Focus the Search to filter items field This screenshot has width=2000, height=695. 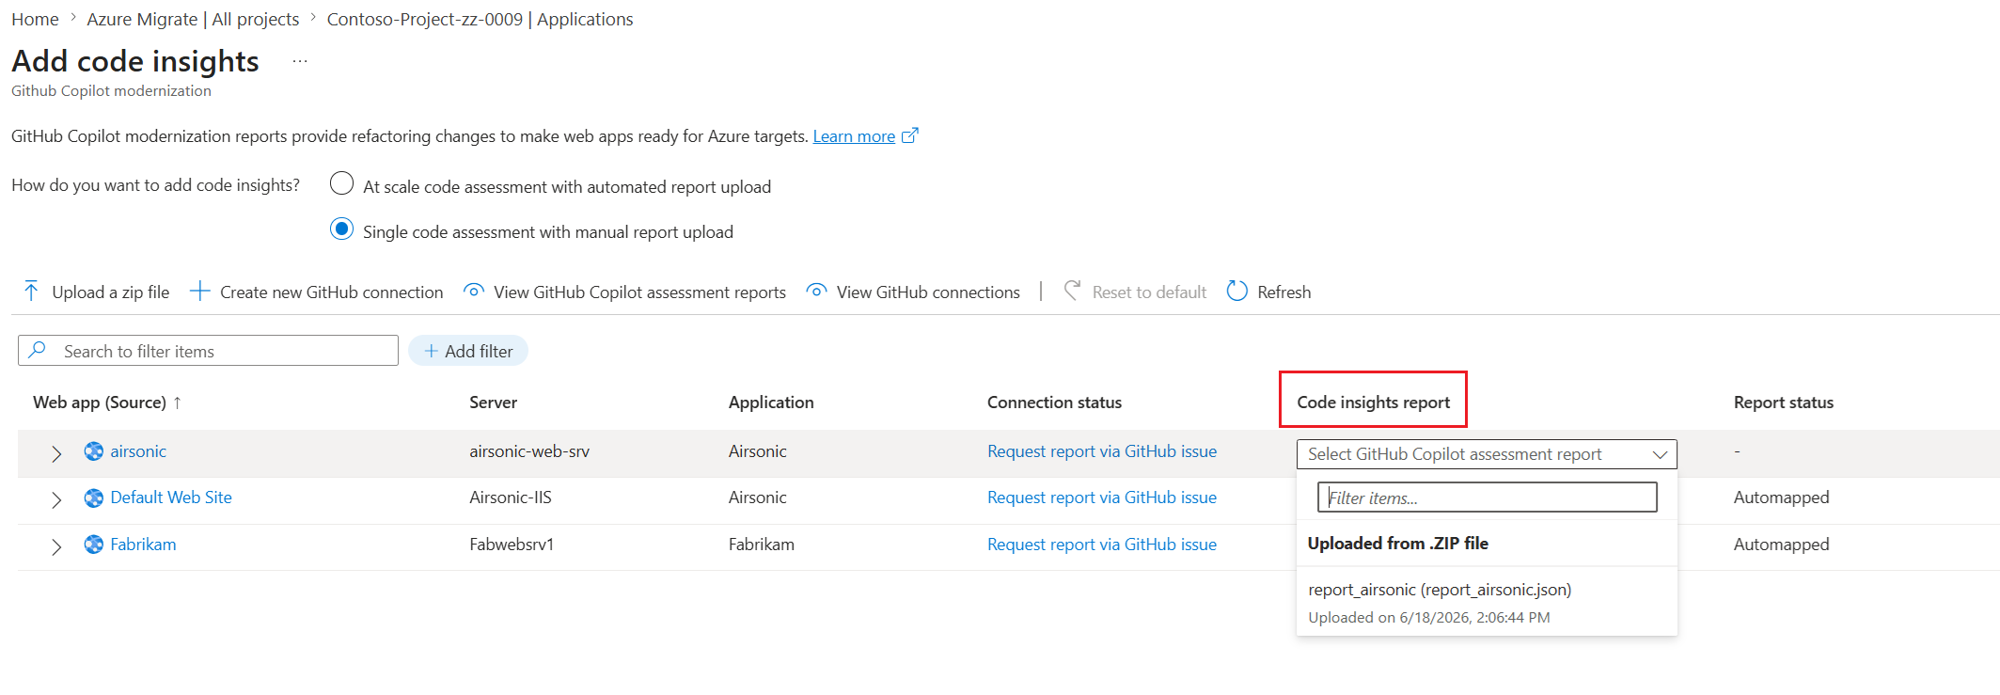click(x=208, y=351)
